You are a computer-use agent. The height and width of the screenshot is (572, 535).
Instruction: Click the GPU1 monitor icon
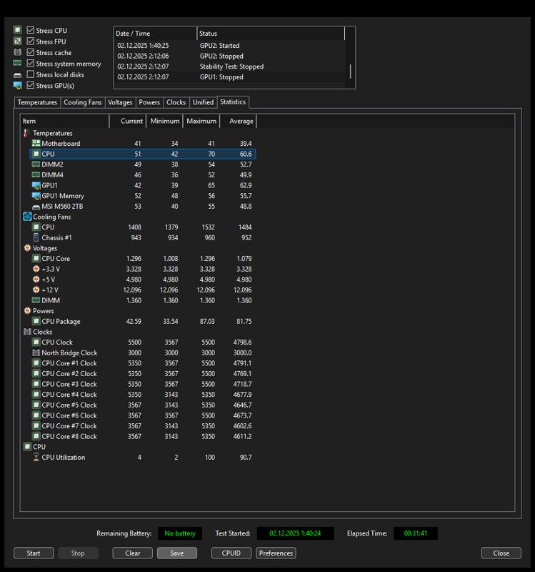coord(36,185)
